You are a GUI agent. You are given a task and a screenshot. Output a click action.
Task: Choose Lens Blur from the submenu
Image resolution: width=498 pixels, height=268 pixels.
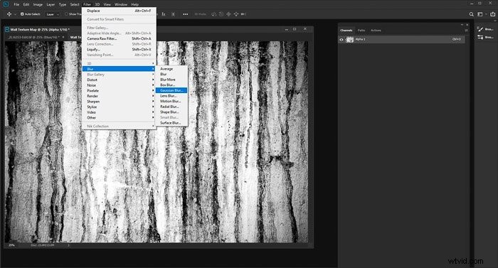coord(171,96)
